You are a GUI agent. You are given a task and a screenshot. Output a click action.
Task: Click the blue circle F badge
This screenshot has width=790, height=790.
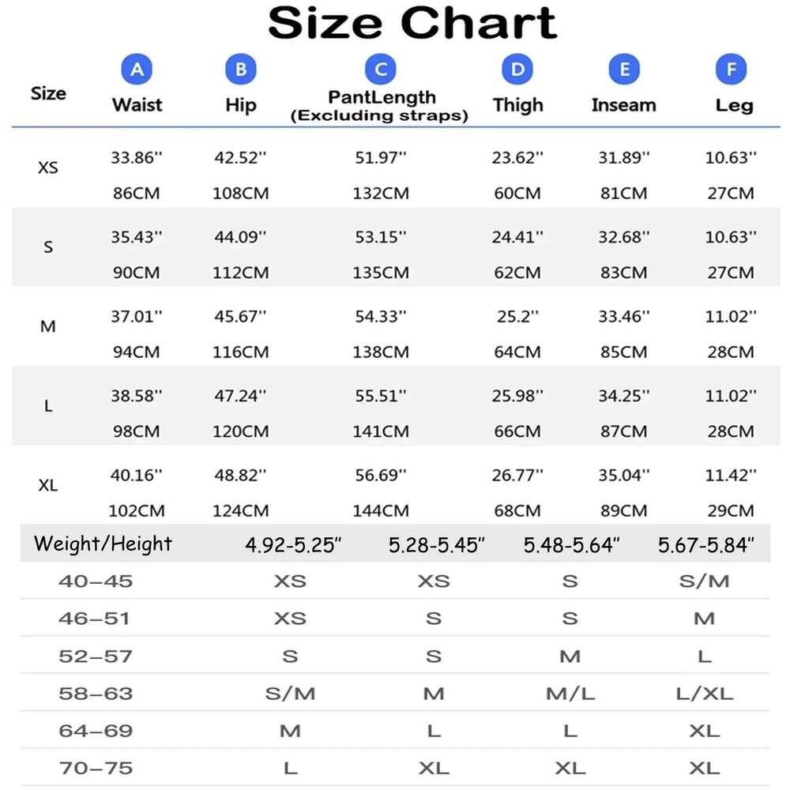click(731, 70)
